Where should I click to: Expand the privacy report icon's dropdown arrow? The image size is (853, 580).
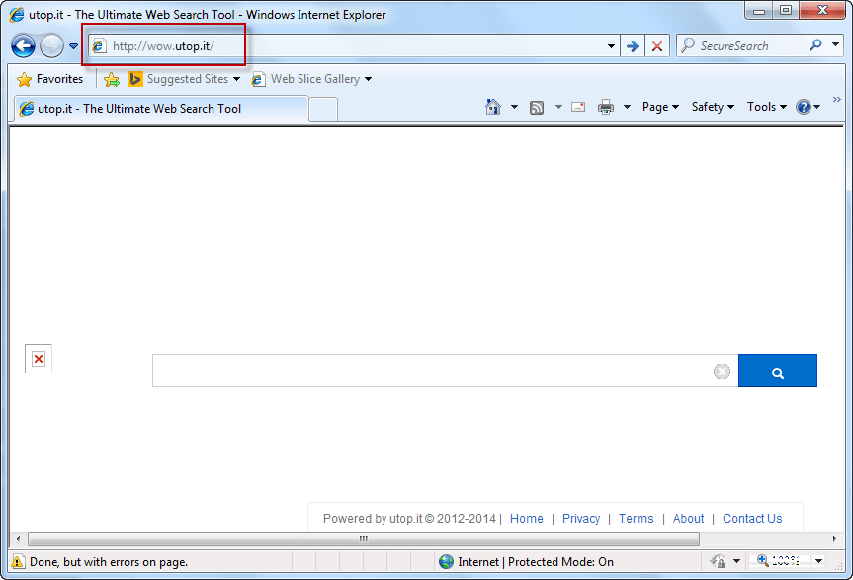coord(736,561)
